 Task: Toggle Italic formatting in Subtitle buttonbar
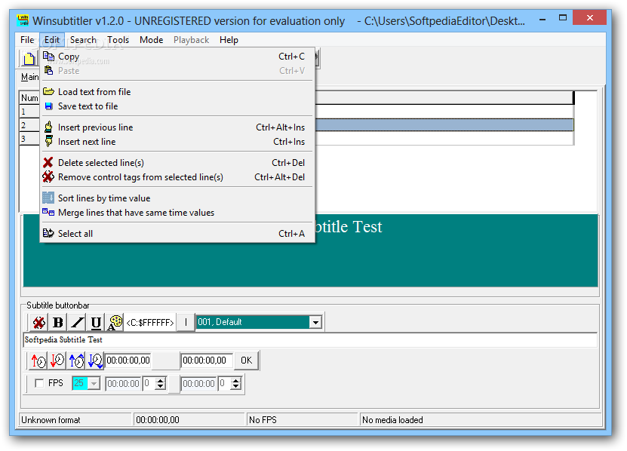(x=77, y=322)
